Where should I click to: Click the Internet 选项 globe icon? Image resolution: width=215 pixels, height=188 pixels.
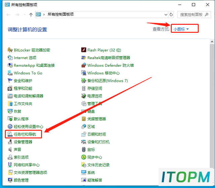pos(10,58)
